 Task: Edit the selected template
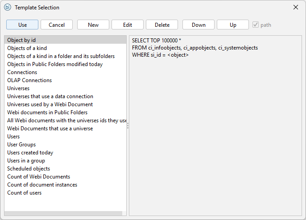pyautogui.click(x=128, y=25)
